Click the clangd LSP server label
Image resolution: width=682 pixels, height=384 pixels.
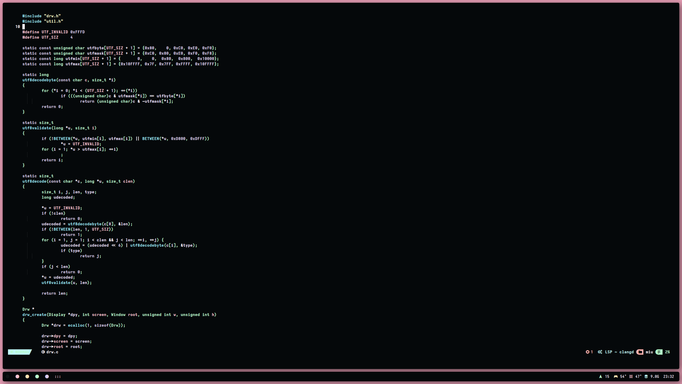[626, 352]
